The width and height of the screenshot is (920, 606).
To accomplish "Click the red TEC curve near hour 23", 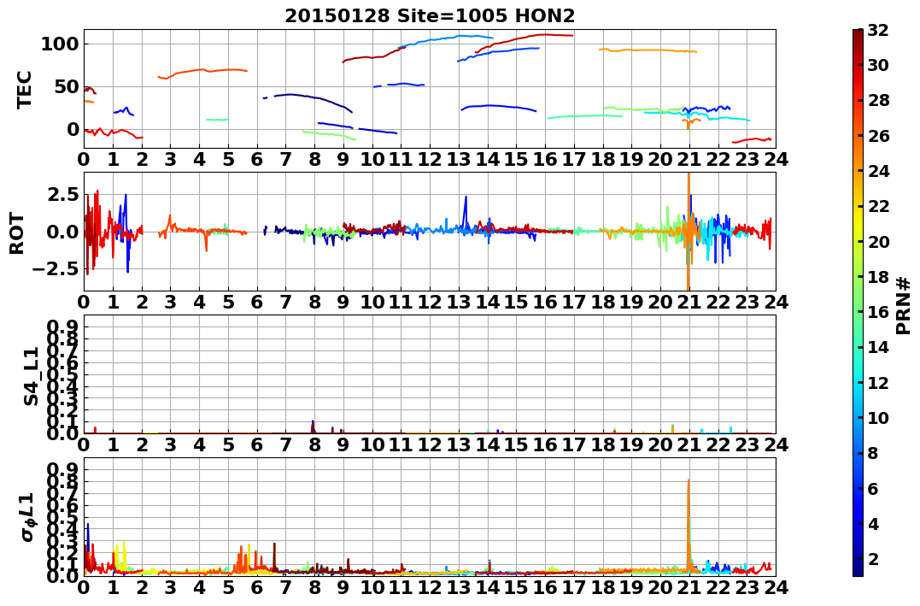I will [x=752, y=140].
